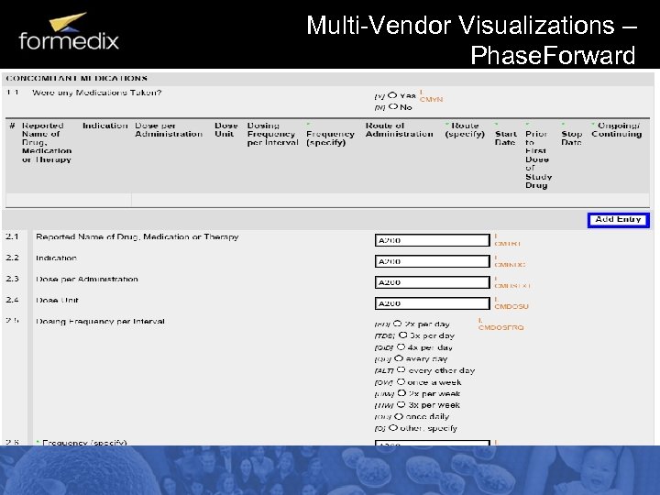This screenshot has width=660, height=495.
Task: Choose the 3x per day frequency
Action: click(402, 335)
